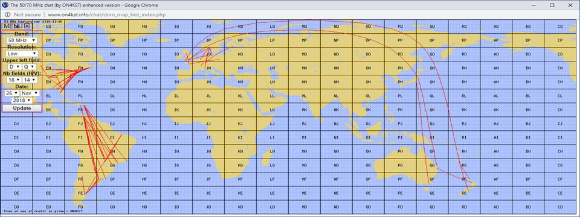The image size is (580, 217).
Task: Open the vertical fields count 14 dropdown
Action: coord(29,80)
